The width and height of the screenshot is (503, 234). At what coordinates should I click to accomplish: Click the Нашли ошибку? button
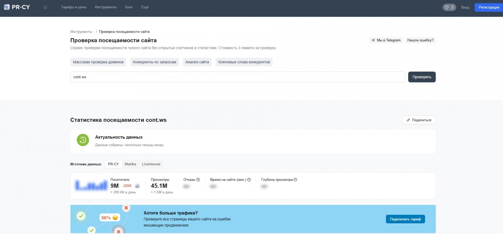(x=420, y=40)
